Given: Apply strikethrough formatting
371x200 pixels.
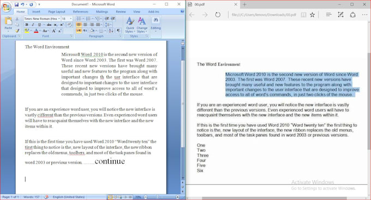Looking at the screenshot, I should pyautogui.click(x=49, y=25).
